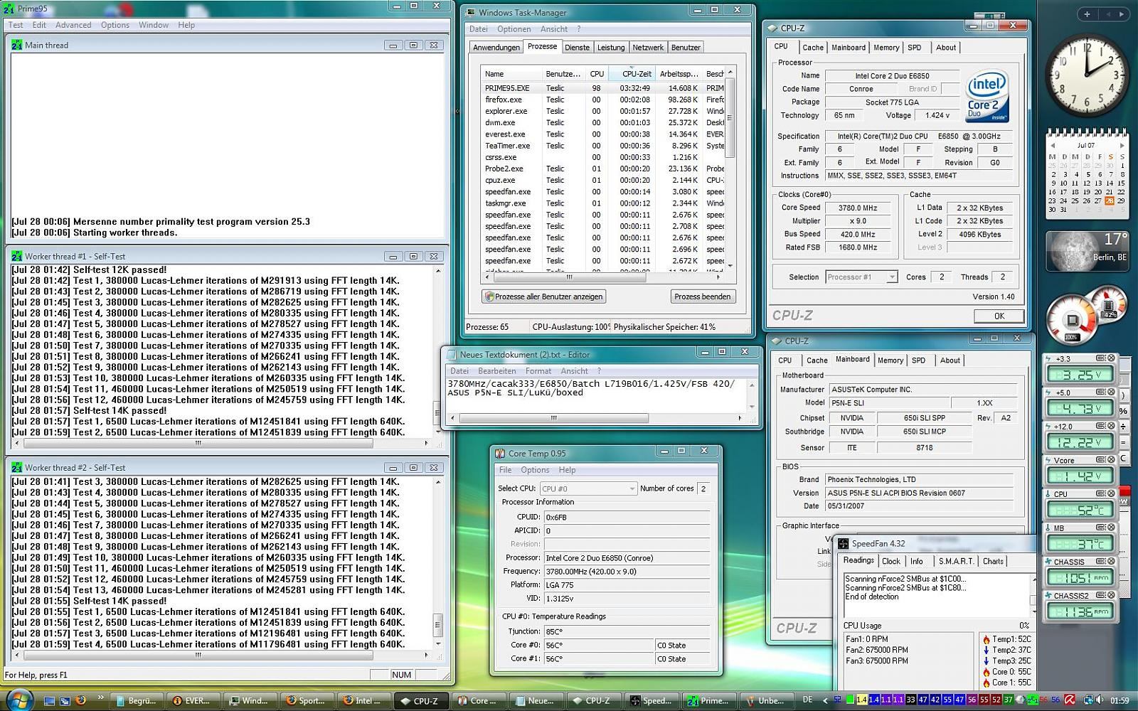The width and height of the screenshot is (1138, 711).
Task: Click the DE language indicator in taskbar
Action: (x=807, y=700)
